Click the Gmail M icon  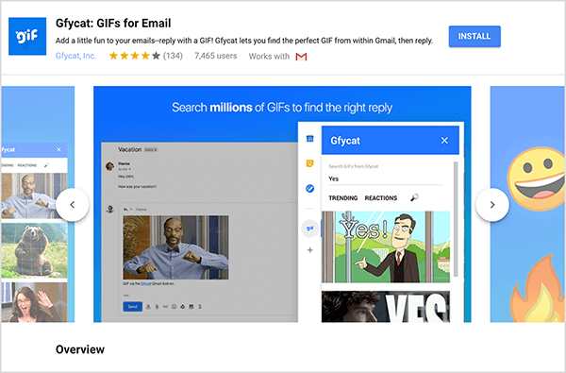301,57
